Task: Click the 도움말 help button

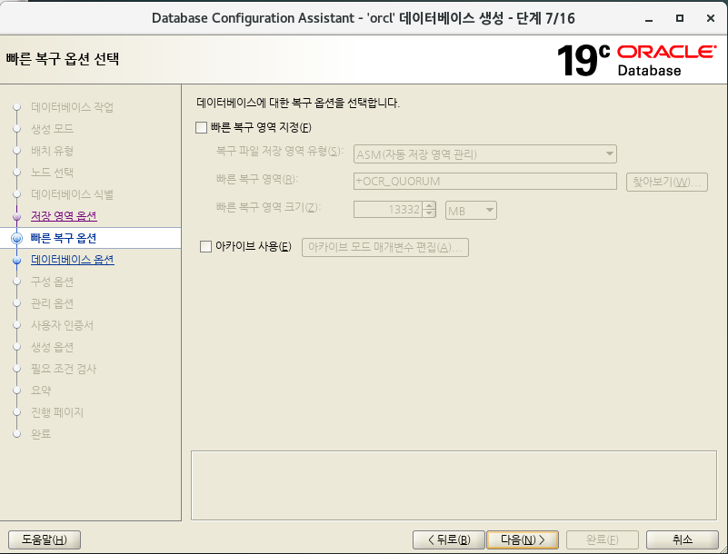Action: [45, 539]
